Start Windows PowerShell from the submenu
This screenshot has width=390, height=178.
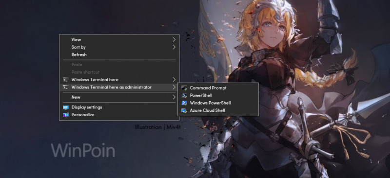[218, 103]
